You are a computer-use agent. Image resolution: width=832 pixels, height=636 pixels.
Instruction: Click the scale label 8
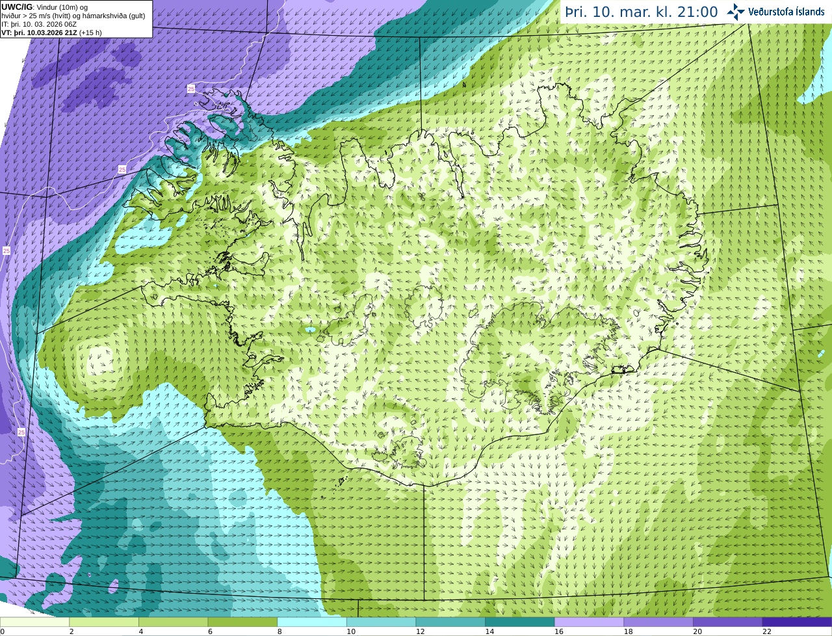coord(279,631)
